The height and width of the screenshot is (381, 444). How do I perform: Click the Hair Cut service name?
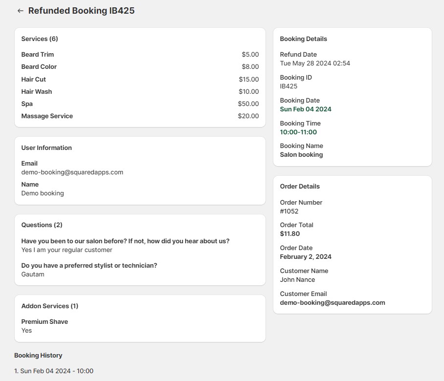(x=33, y=80)
